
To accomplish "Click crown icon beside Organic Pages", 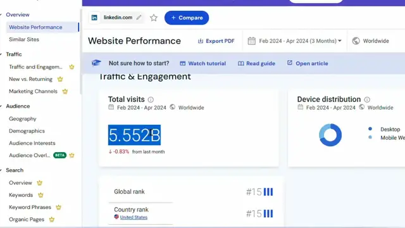I will pyautogui.click(x=52, y=220).
